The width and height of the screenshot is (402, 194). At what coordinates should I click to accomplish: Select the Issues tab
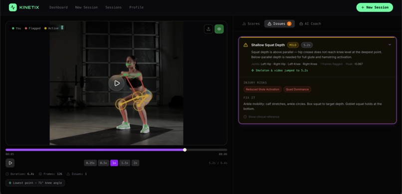279,23
